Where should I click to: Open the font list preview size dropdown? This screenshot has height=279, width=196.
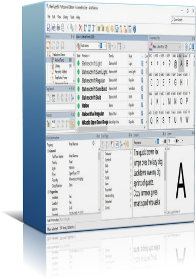point(103,46)
